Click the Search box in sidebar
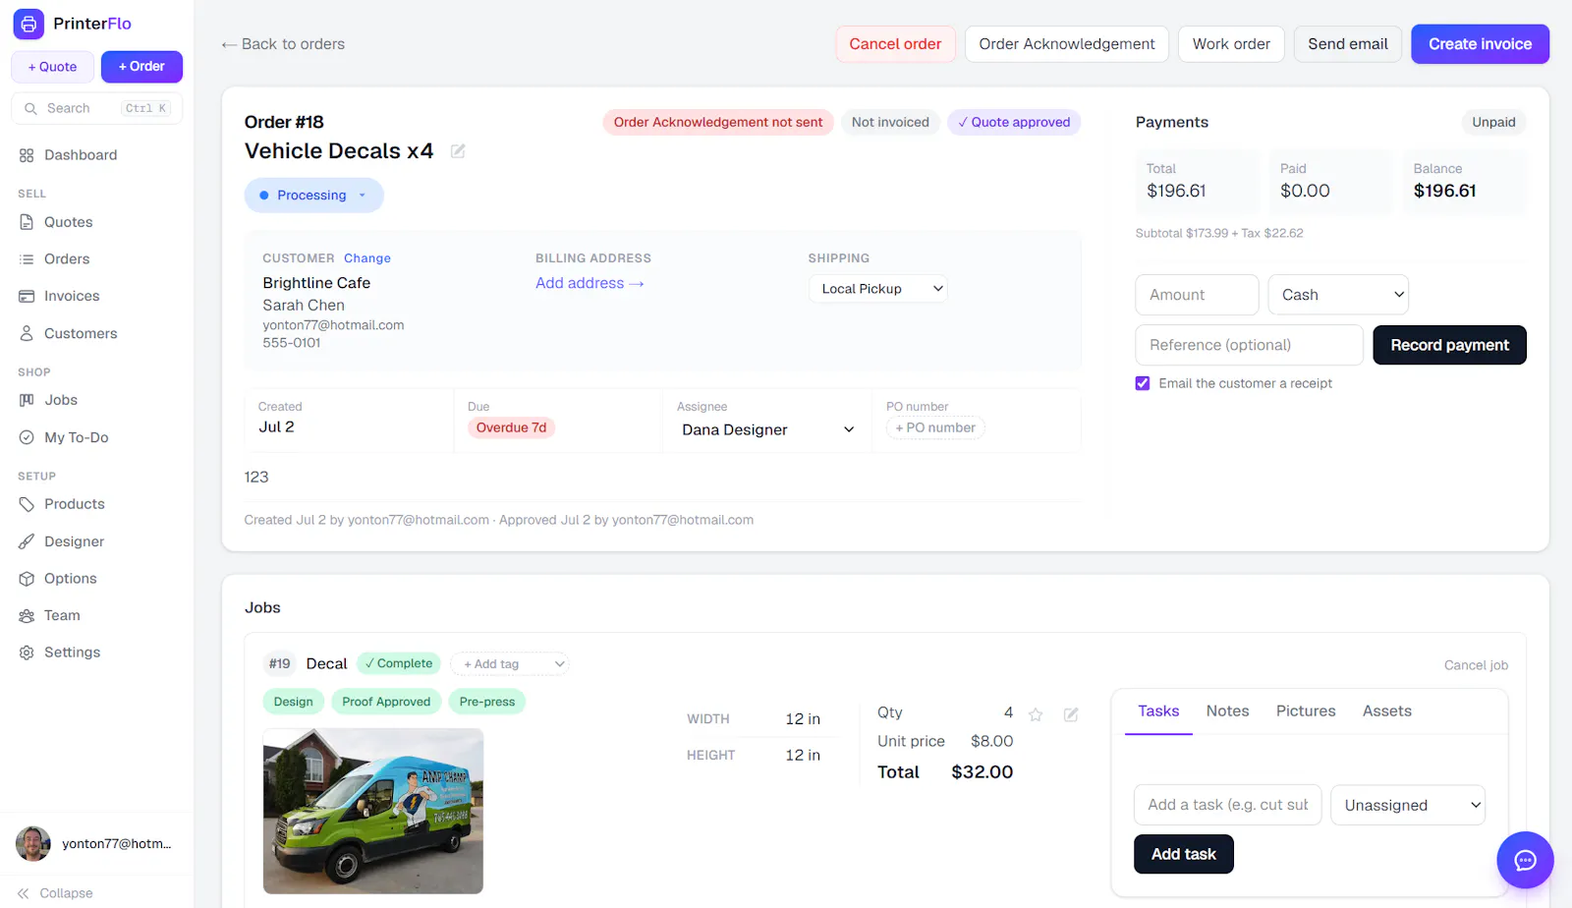Image resolution: width=1572 pixels, height=908 pixels. [97, 108]
